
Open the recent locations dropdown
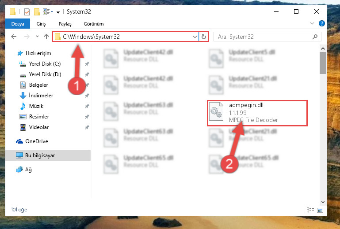tap(37, 37)
